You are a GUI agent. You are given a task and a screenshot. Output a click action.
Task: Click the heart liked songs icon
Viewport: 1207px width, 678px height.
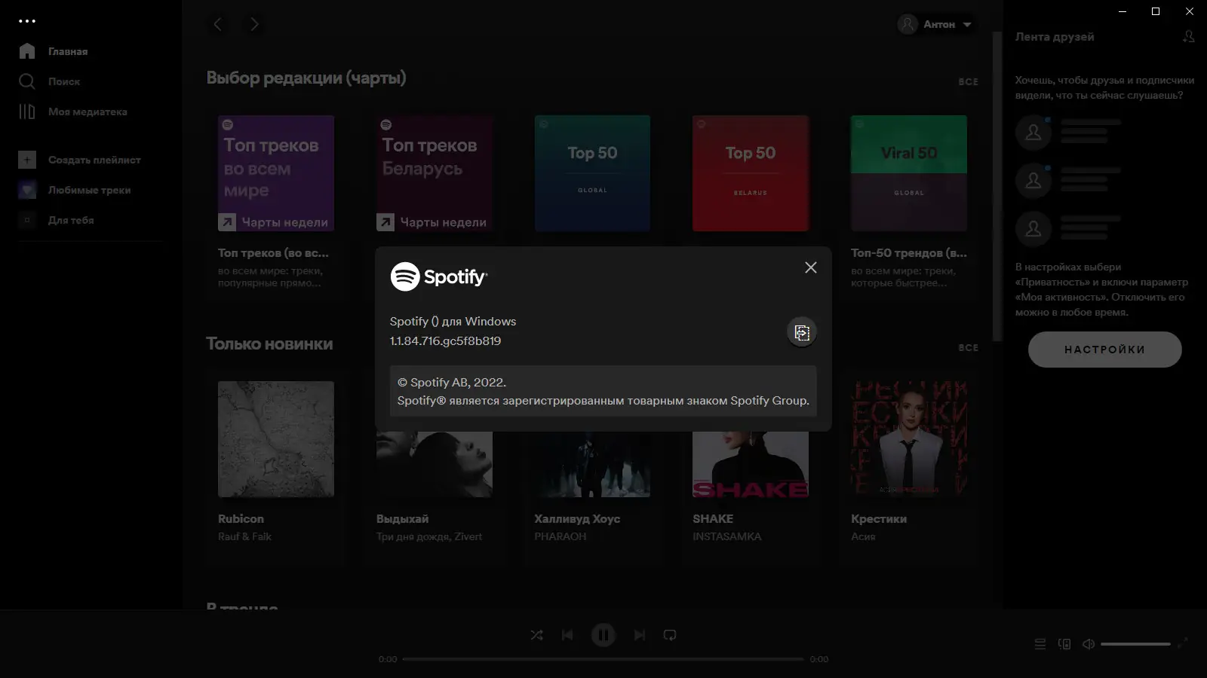click(x=27, y=190)
